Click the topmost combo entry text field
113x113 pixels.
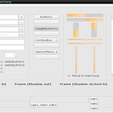click(9, 17)
